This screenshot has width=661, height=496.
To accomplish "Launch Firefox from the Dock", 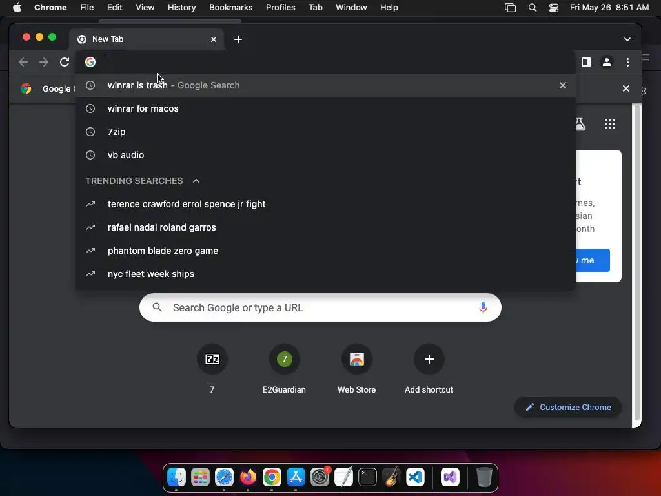I will [248, 477].
